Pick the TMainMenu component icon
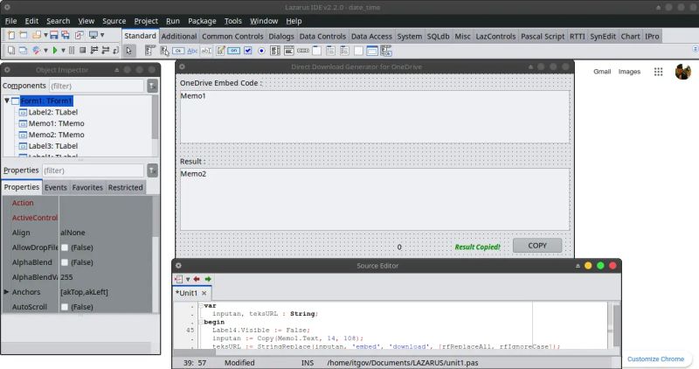This screenshot has height=369, width=699. point(149,51)
